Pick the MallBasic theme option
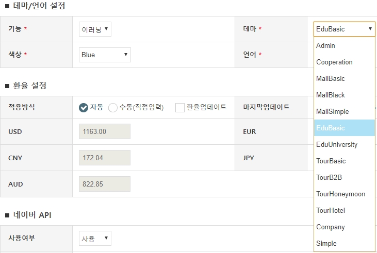The width and height of the screenshot is (377, 253). click(x=345, y=78)
